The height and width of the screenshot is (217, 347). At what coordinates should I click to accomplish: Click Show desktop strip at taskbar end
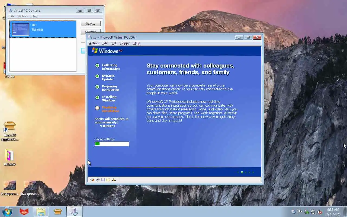tap(345, 212)
